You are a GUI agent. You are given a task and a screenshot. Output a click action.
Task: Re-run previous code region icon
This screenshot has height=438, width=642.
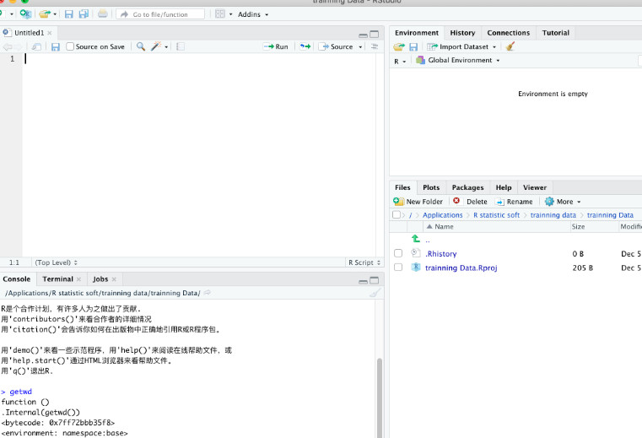point(305,46)
